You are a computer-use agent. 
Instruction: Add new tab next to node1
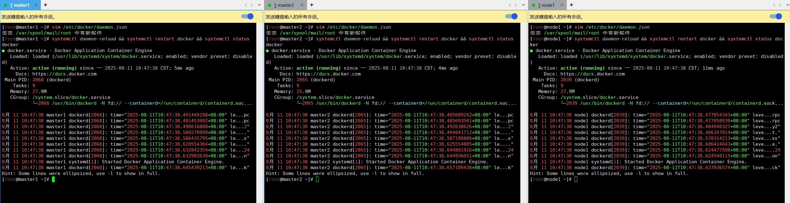(571, 5)
